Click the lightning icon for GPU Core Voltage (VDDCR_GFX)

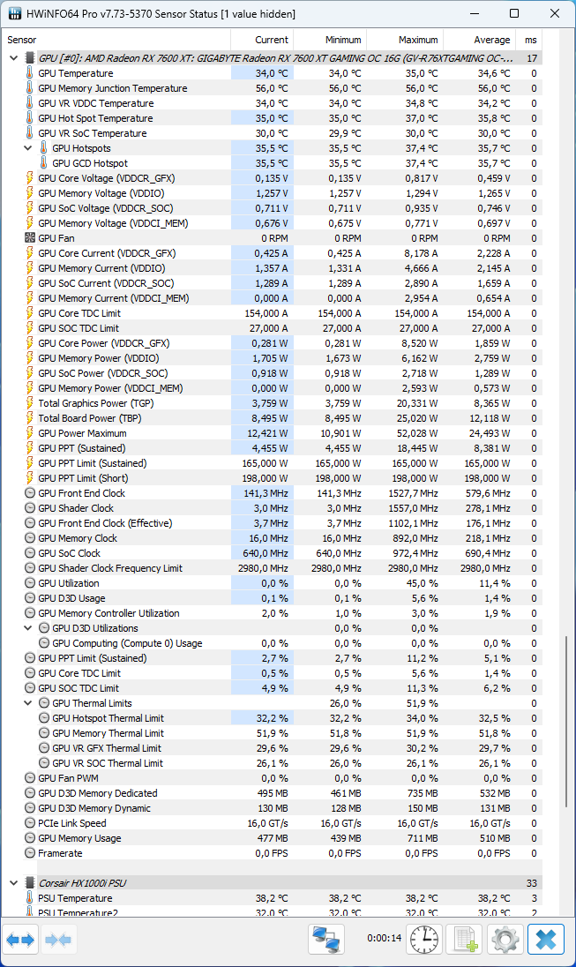[29, 177]
